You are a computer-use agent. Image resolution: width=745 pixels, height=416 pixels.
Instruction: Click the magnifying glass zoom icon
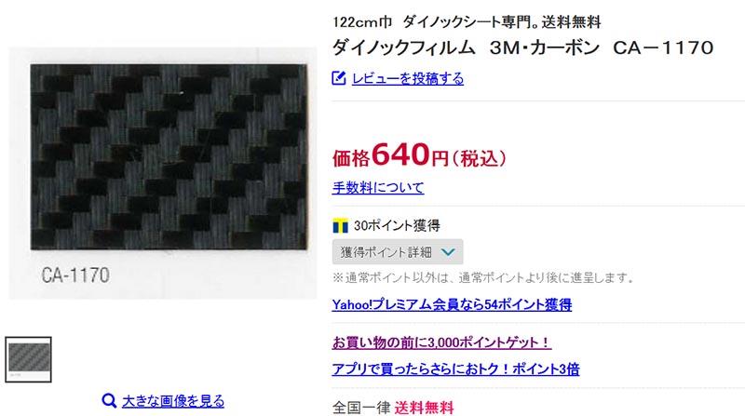[109, 401]
